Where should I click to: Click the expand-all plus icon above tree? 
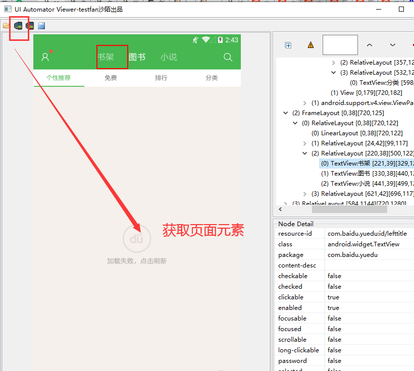tap(288, 45)
